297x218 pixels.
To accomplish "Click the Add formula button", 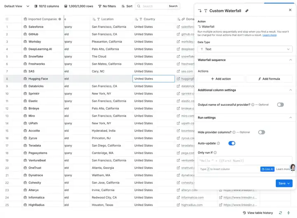I will point(269,79).
